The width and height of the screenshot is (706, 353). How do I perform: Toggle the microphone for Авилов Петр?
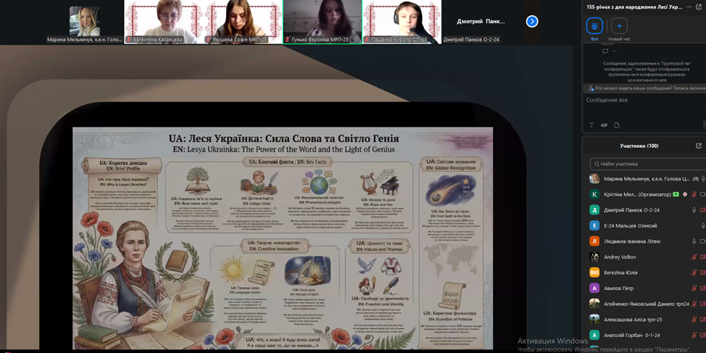coord(694,288)
